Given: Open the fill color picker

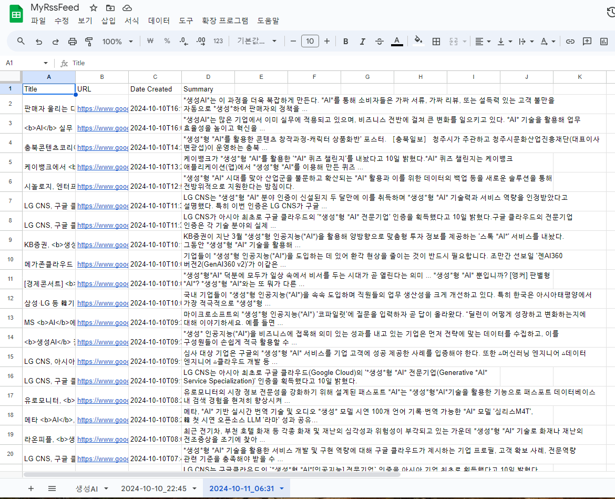Looking at the screenshot, I should tap(418, 41).
